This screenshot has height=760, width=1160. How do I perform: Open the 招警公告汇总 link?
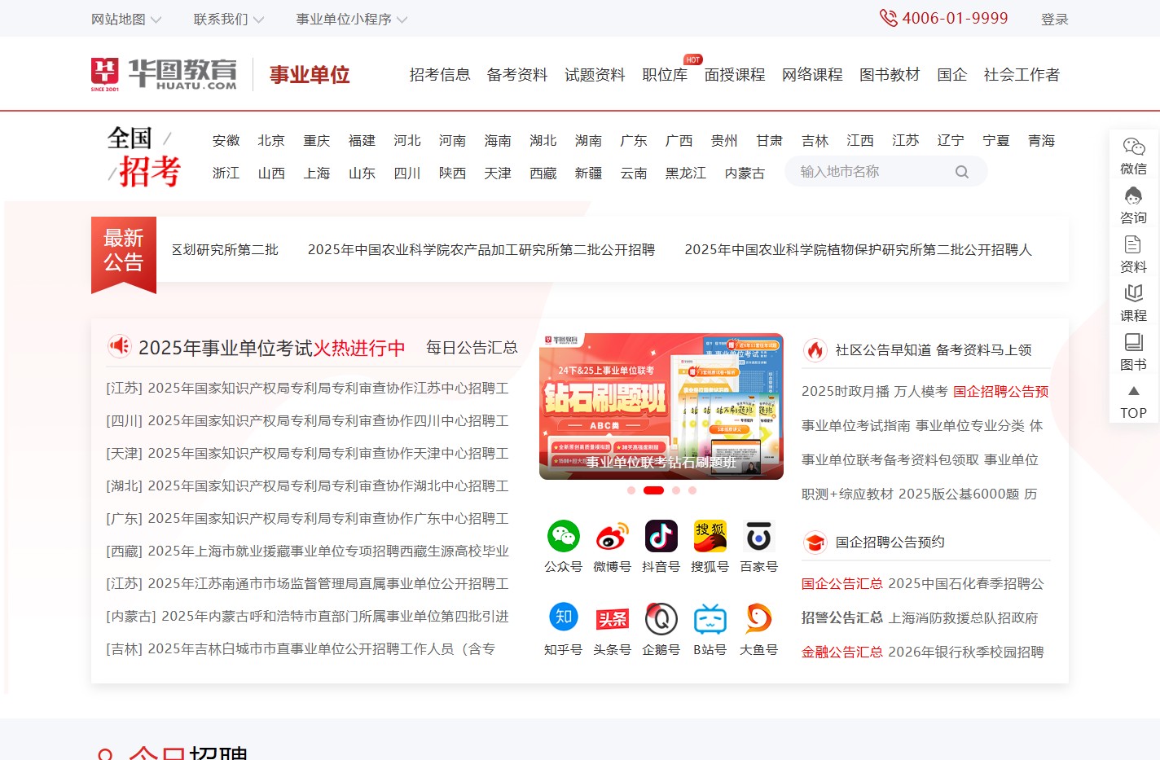coord(842,617)
